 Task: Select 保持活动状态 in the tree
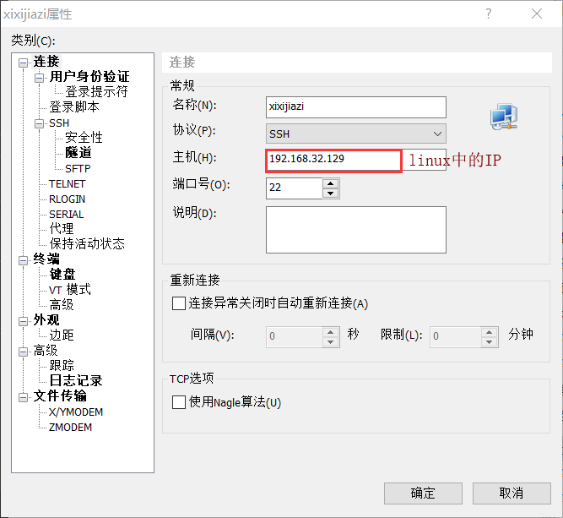pos(87,243)
